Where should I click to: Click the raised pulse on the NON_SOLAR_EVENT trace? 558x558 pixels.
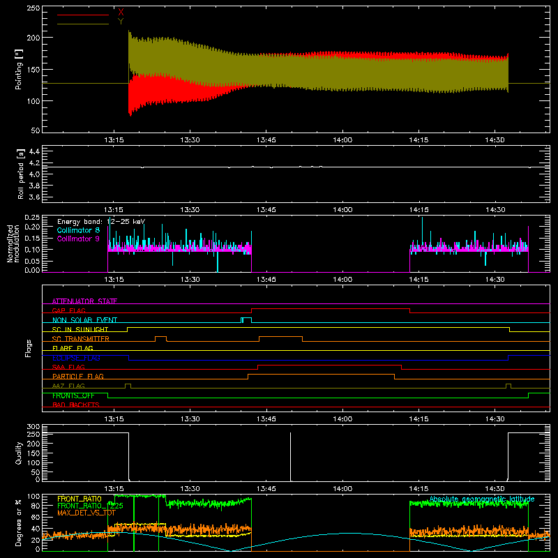click(246, 319)
